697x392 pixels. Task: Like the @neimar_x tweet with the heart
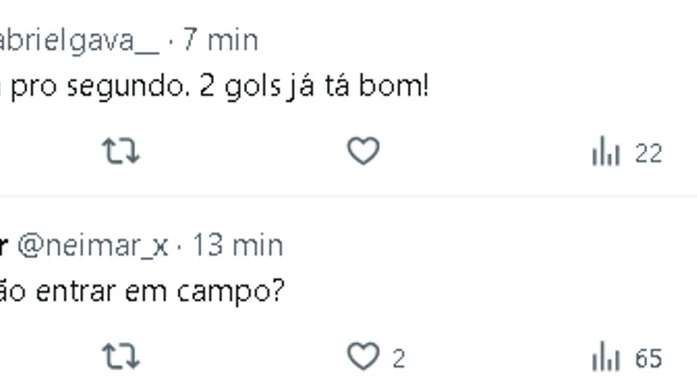pos(363,358)
